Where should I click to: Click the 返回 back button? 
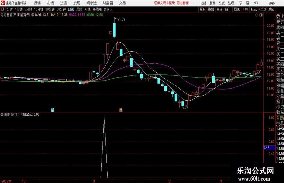(271, 9)
